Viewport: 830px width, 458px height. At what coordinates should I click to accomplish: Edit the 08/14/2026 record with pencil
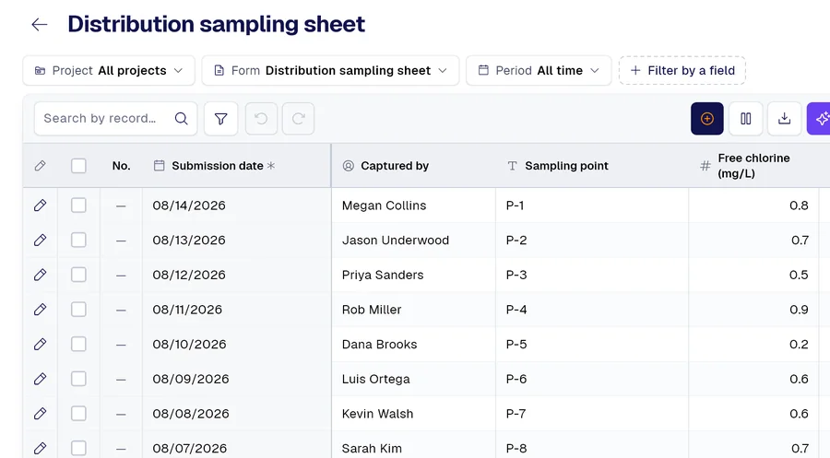pyautogui.click(x=41, y=206)
